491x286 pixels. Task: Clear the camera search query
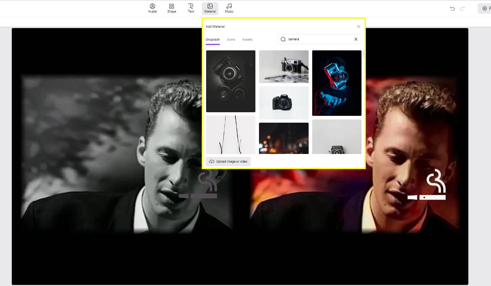click(355, 39)
